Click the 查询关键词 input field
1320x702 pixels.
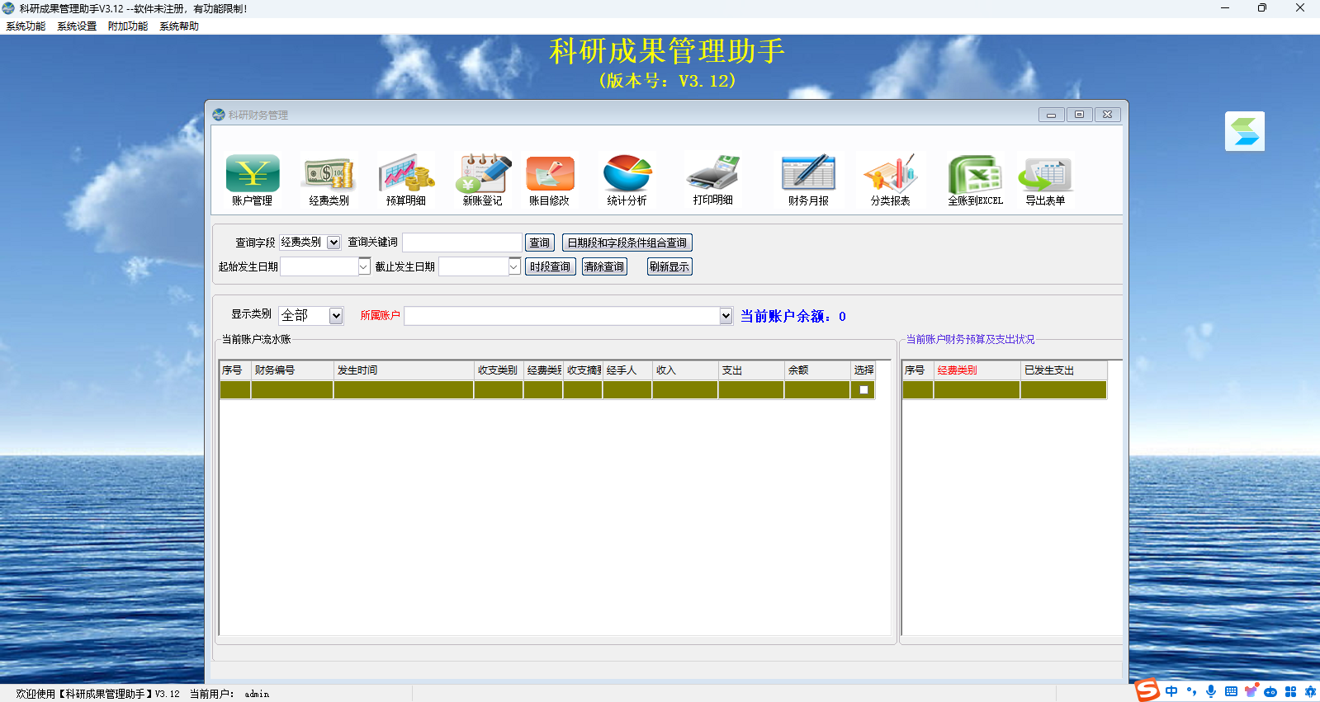click(462, 243)
